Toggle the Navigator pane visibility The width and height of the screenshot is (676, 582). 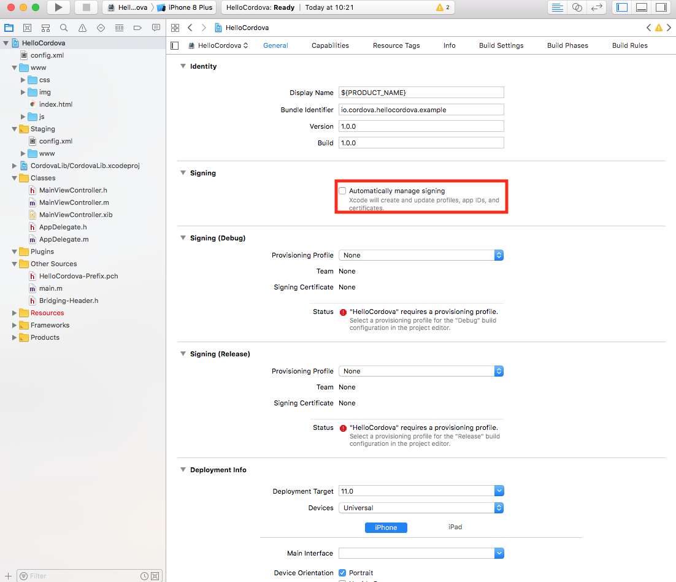[x=622, y=7]
